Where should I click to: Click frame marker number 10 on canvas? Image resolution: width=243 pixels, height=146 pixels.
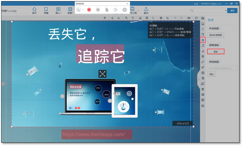(110, 101)
